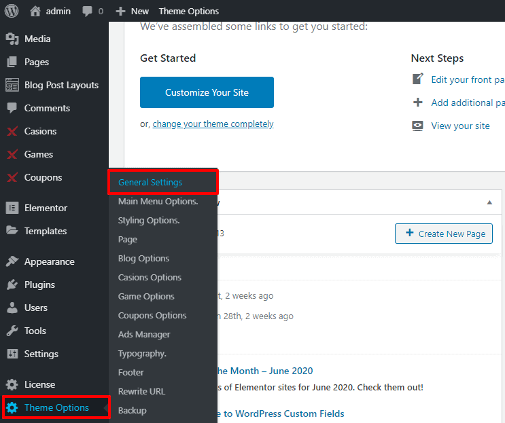This screenshot has height=423, width=505.
Task: Click the Comments speech bubble sidebar icon
Action: click(12, 108)
